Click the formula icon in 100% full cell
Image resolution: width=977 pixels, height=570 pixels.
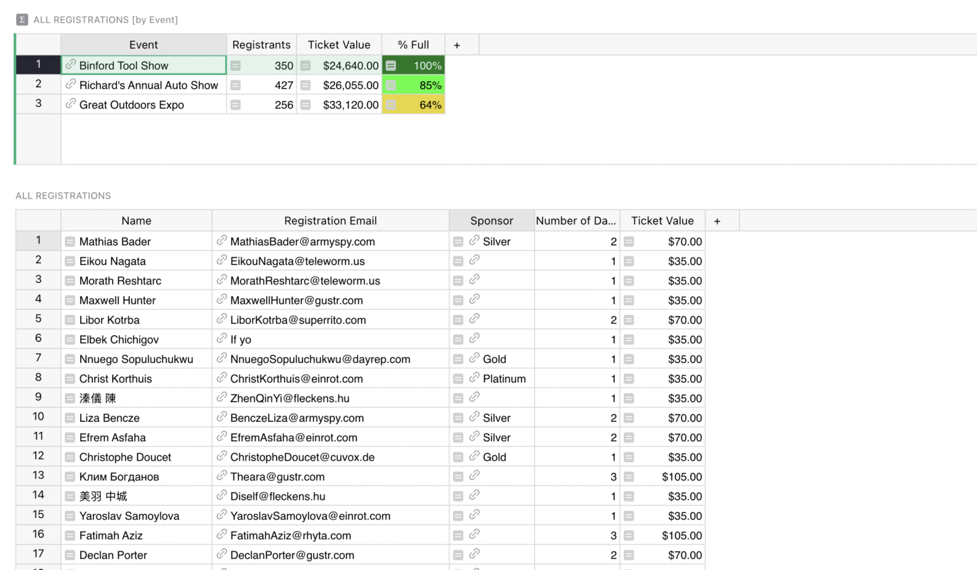391,66
